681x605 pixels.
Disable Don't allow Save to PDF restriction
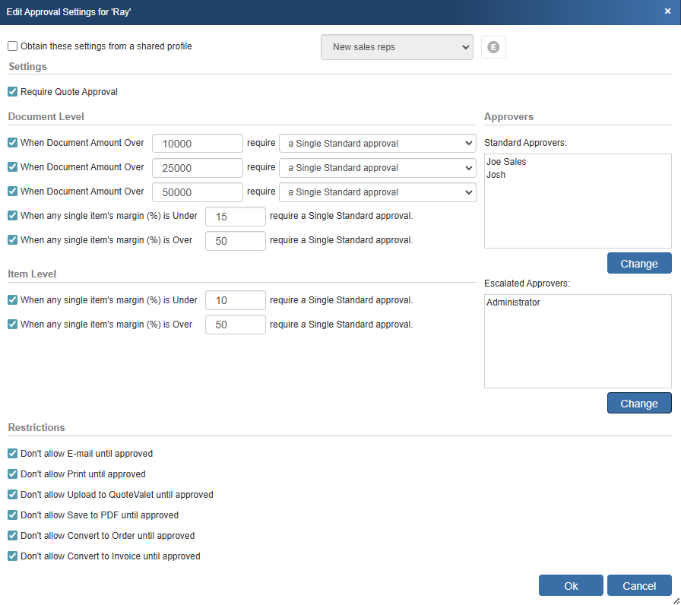13,515
